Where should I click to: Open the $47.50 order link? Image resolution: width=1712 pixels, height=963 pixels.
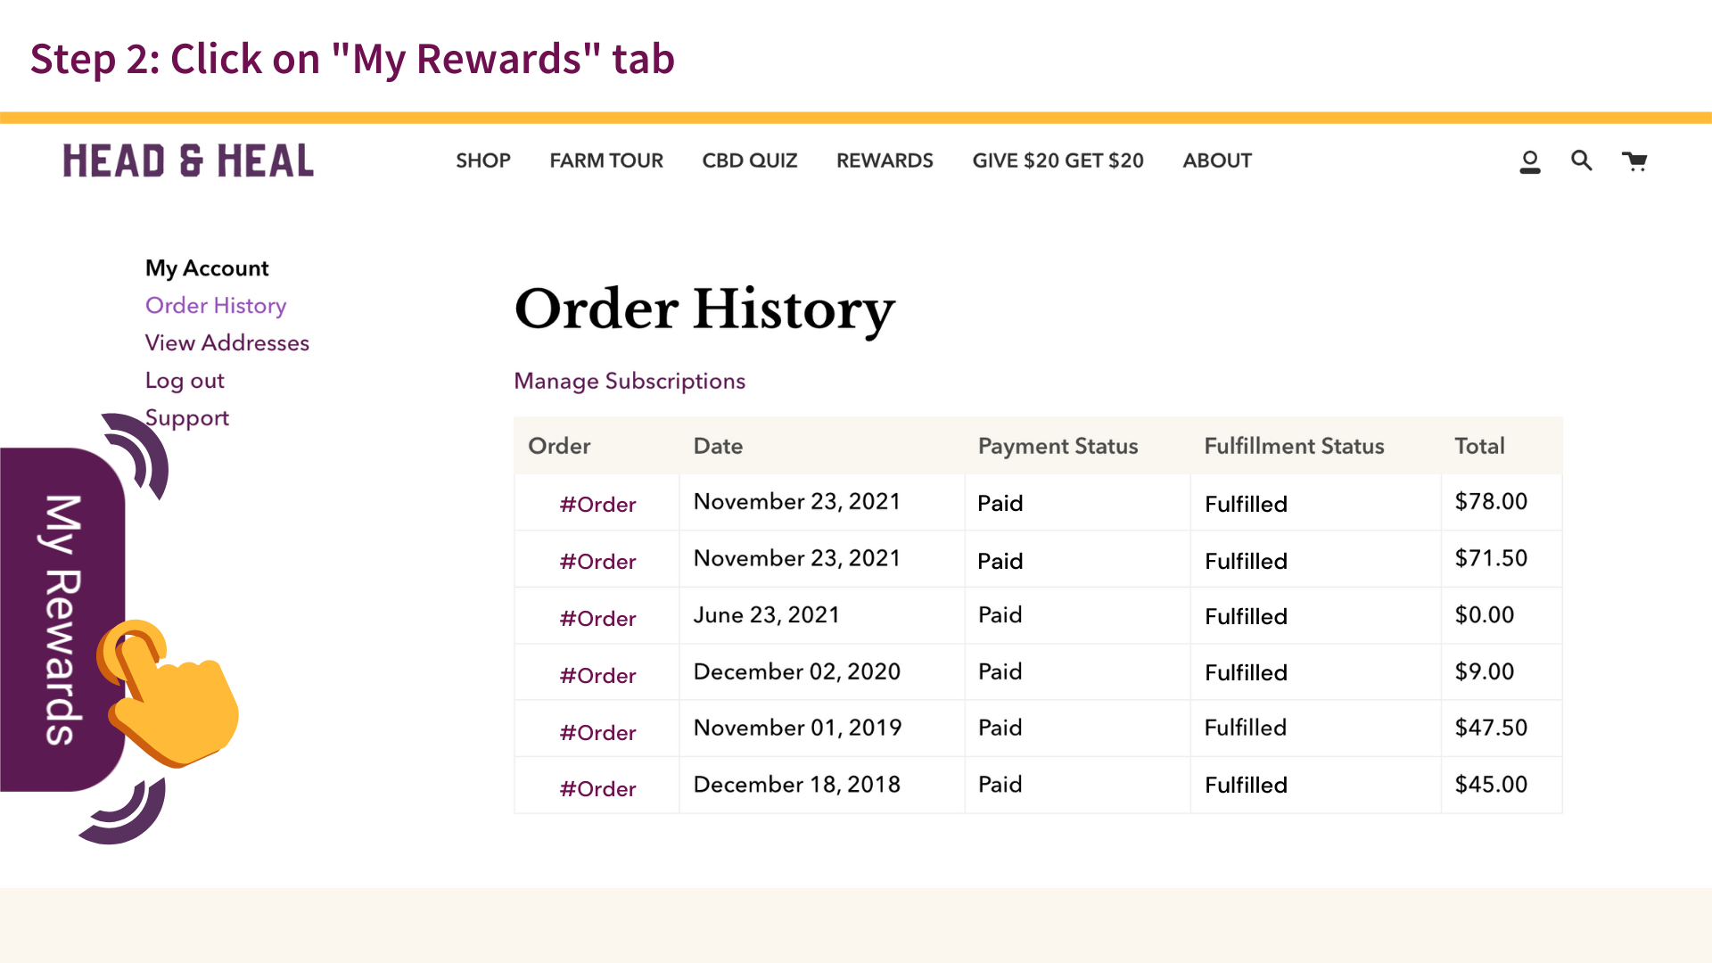(x=597, y=733)
